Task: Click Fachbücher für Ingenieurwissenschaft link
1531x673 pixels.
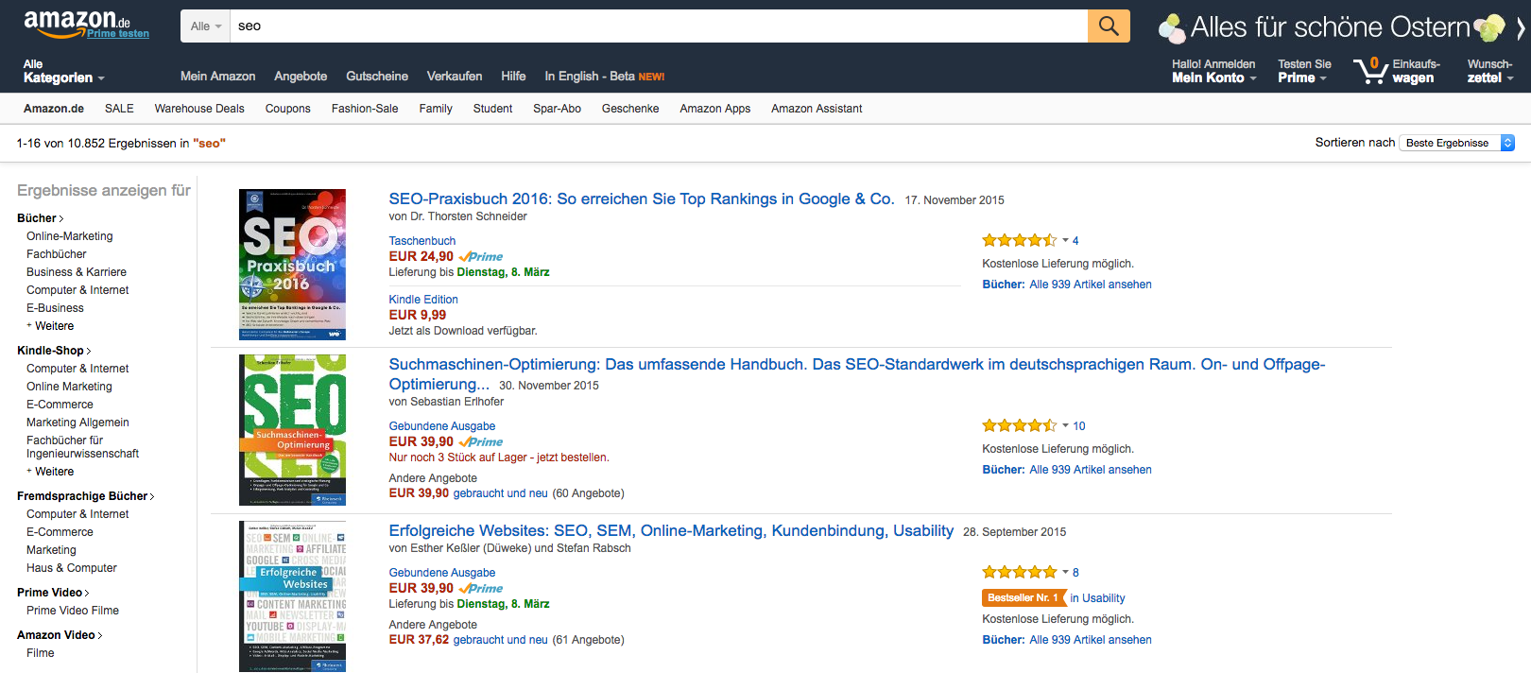Action: [x=82, y=447]
